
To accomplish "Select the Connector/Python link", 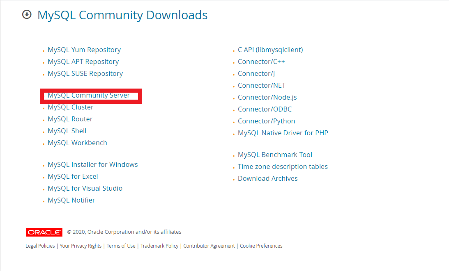I will 266,121.
